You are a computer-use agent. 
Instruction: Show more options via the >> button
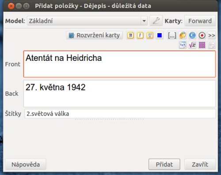click(212, 35)
